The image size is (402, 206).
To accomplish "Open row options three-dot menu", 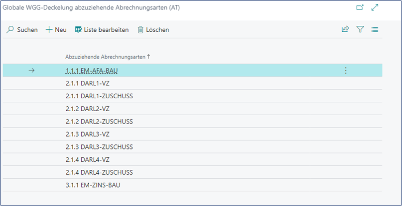I will click(346, 70).
